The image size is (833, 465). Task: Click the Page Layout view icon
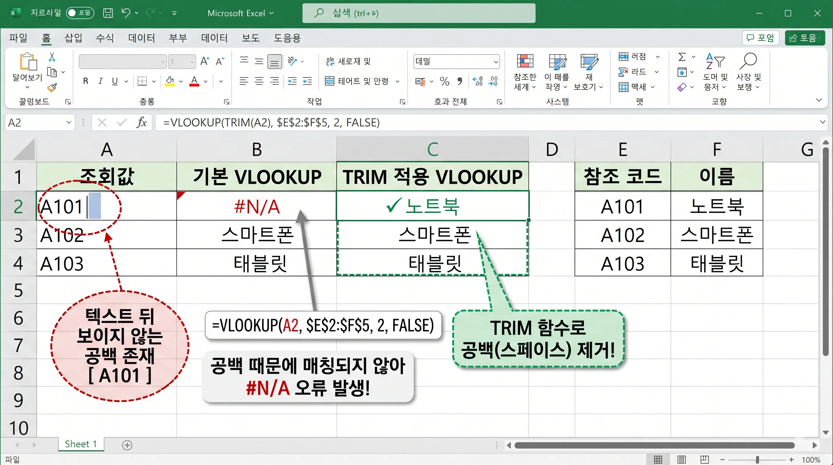(x=681, y=460)
